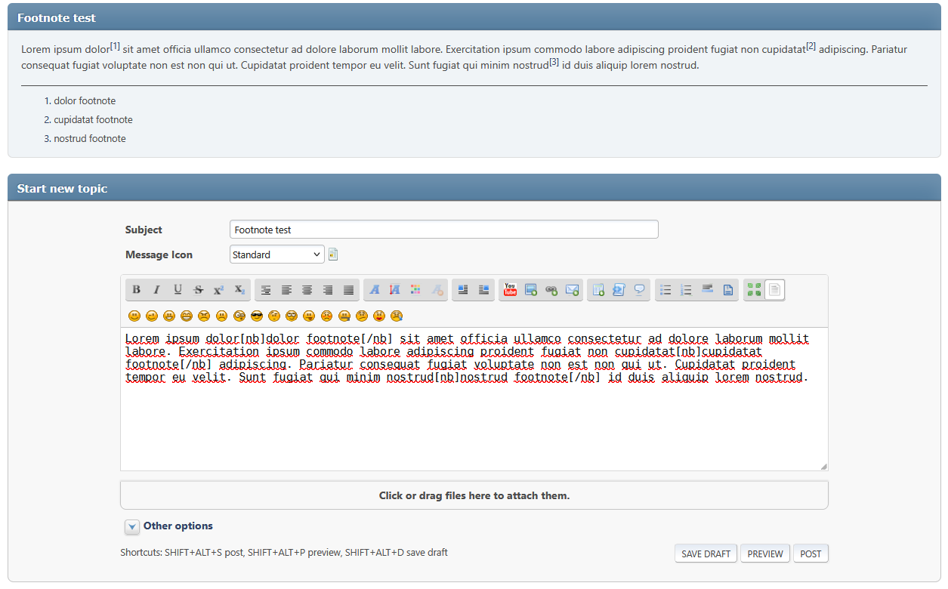948x589 pixels.
Task: Insert the last crying smiley
Action: pos(397,316)
